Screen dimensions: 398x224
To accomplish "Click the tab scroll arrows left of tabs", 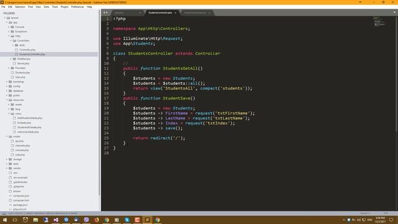I will (x=105, y=12).
